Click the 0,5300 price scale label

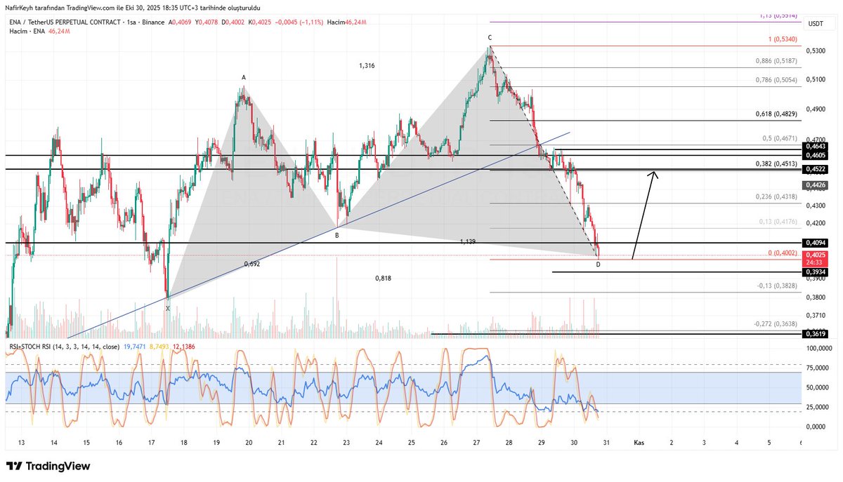click(816, 51)
